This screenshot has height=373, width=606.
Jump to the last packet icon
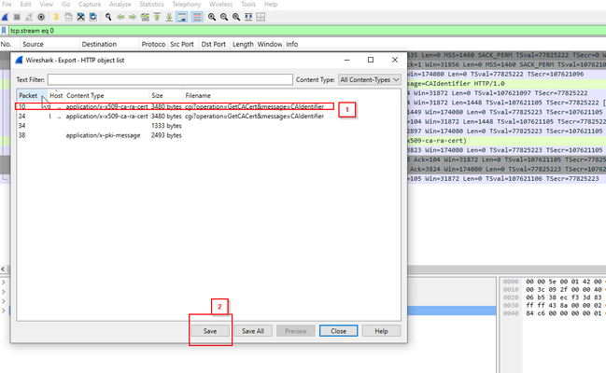(x=169, y=17)
